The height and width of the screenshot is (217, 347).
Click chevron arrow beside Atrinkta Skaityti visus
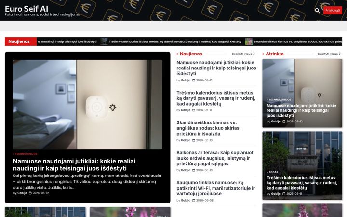[340, 54]
